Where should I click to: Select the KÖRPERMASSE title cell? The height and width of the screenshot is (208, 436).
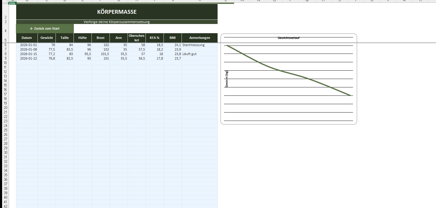click(117, 12)
